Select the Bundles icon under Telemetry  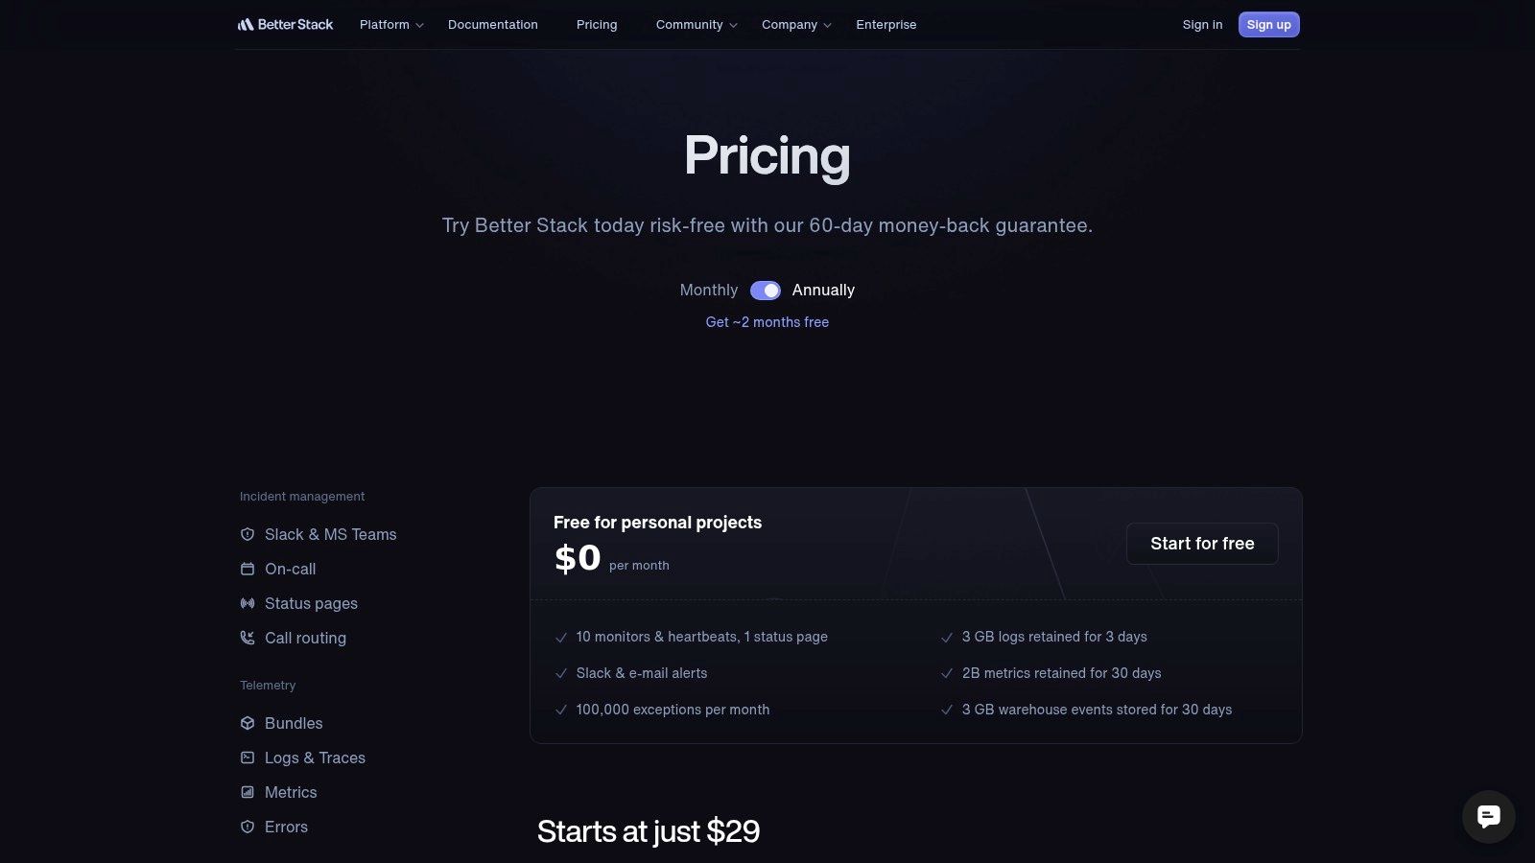point(248,723)
